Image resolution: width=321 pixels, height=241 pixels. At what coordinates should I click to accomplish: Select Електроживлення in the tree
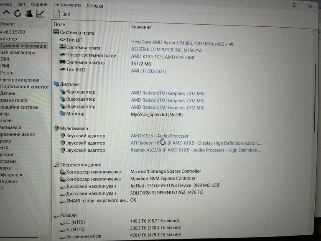pyautogui.click(x=20, y=80)
